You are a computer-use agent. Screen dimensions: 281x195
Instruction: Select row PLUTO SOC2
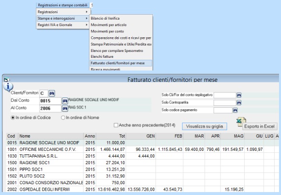click(x=142, y=176)
